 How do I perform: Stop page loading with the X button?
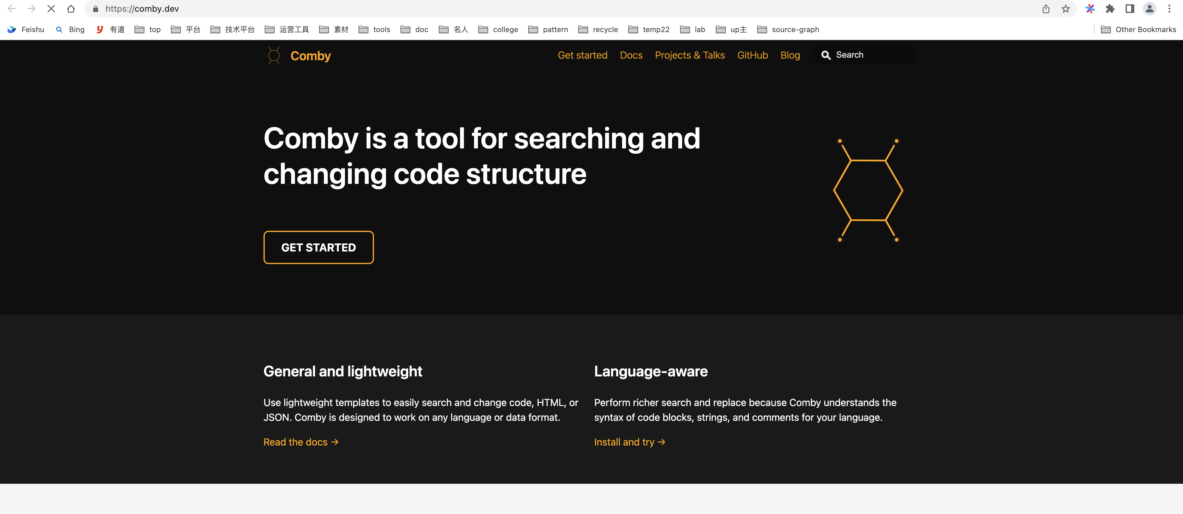coord(51,9)
